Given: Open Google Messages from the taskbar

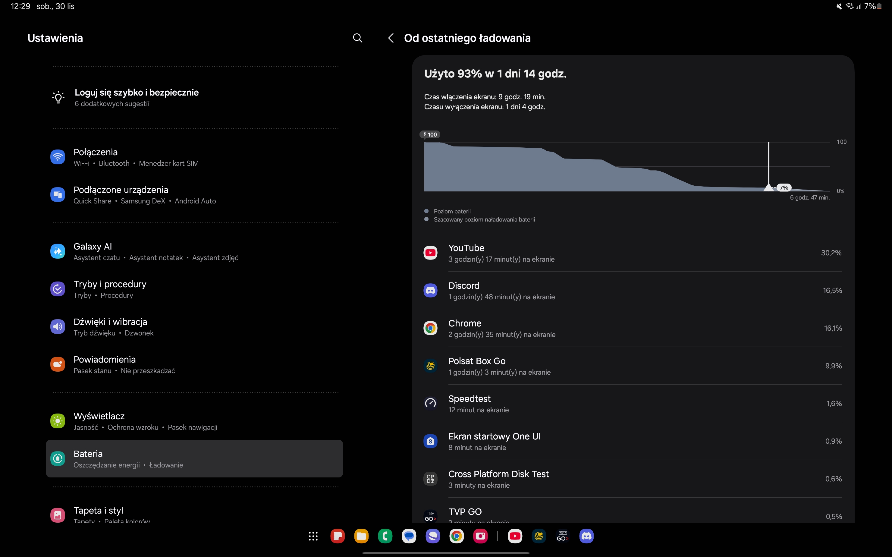Looking at the screenshot, I should click(x=409, y=537).
